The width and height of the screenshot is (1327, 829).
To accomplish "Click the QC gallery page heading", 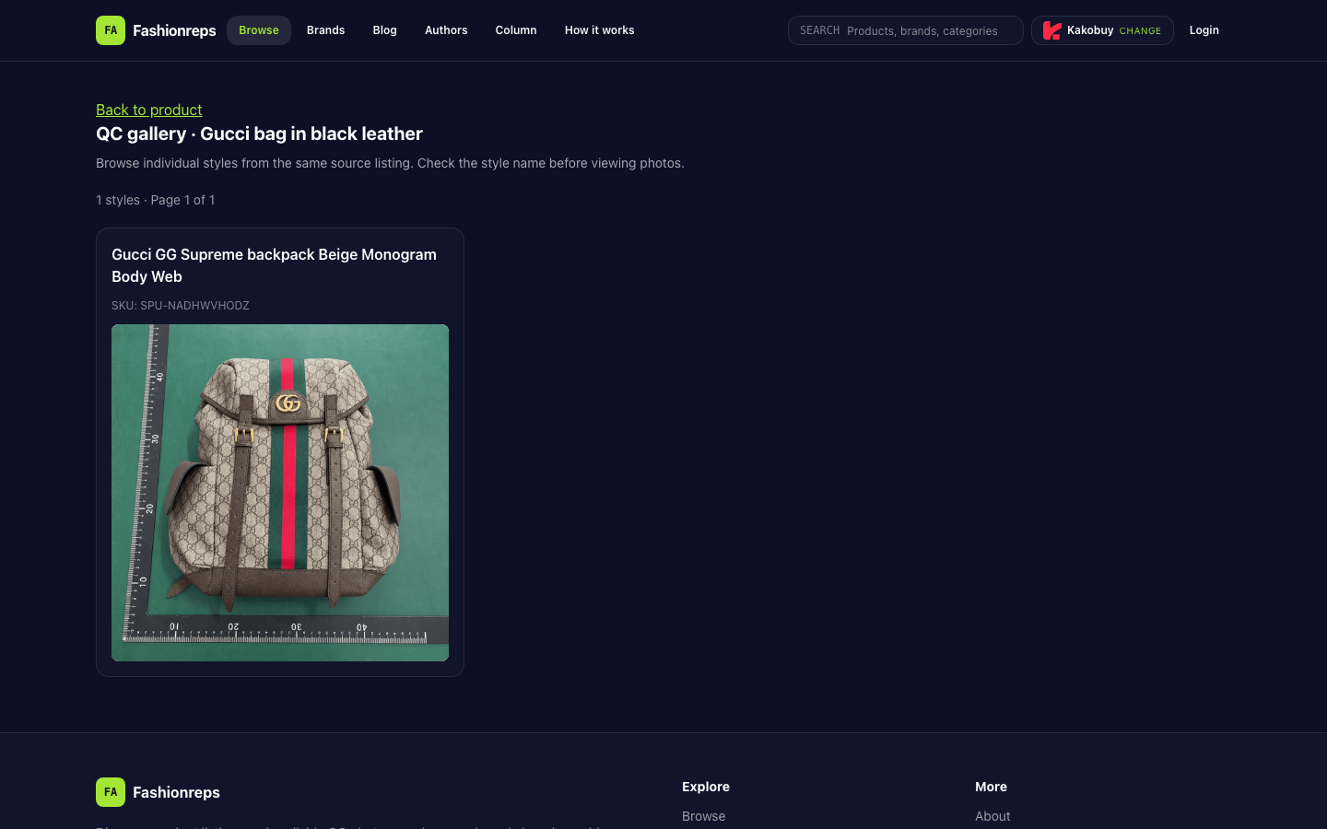I will pyautogui.click(x=259, y=134).
